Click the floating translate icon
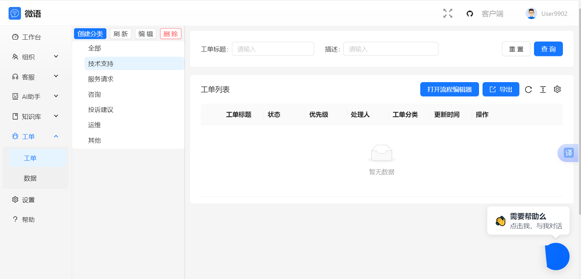Image resolution: width=581 pixels, height=279 pixels. coord(568,153)
